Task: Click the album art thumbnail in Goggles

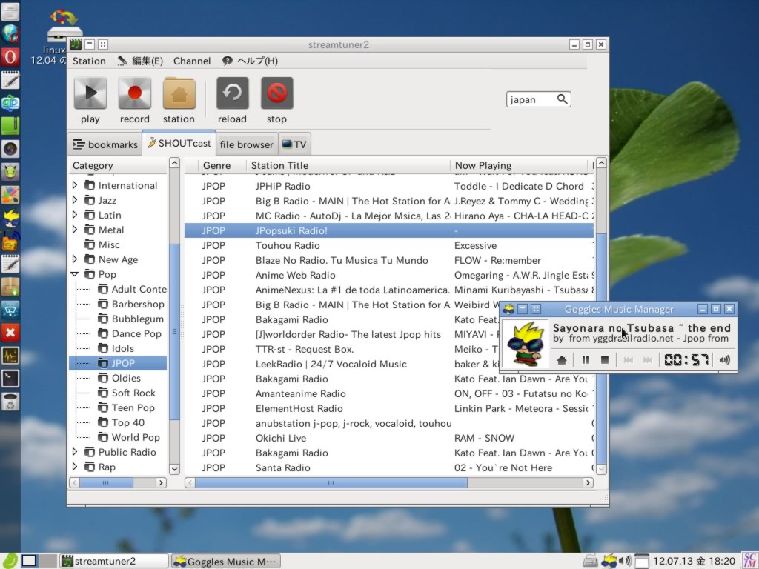Action: coord(526,344)
